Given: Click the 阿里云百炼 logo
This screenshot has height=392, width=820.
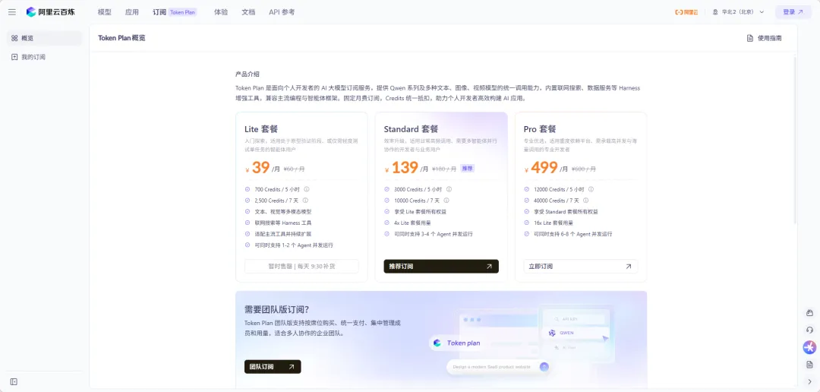Looking at the screenshot, I should [51, 12].
